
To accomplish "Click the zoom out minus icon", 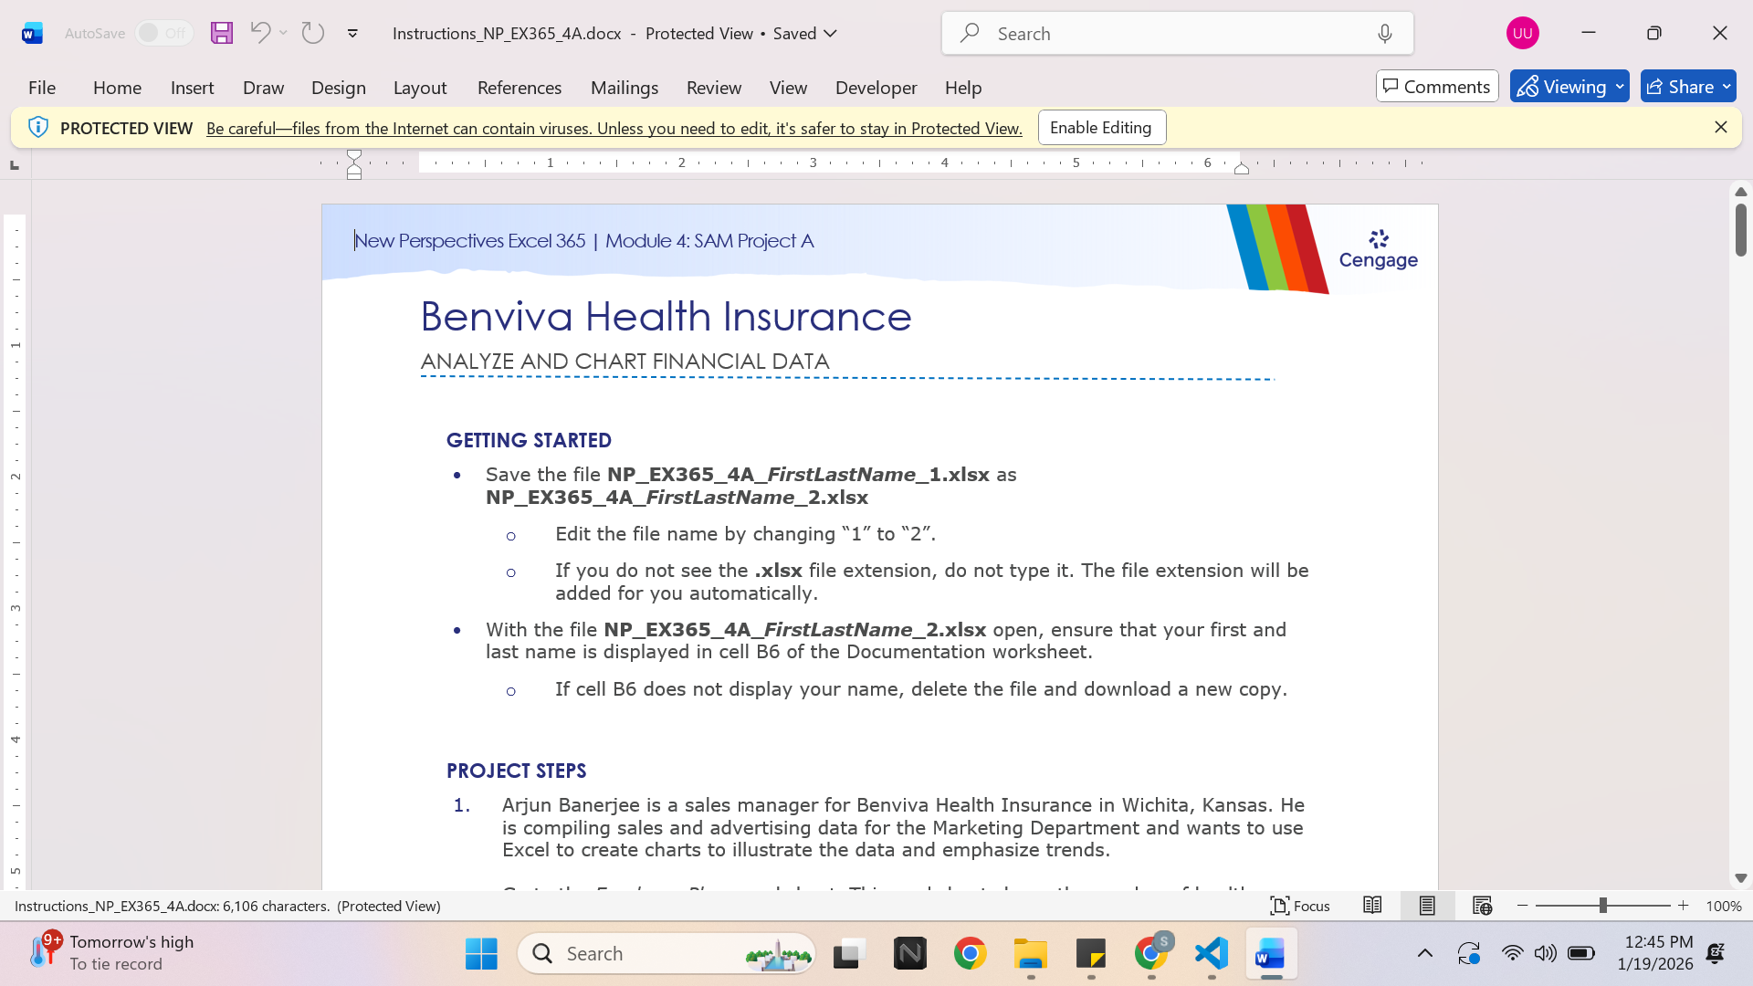I will click(x=1523, y=906).
